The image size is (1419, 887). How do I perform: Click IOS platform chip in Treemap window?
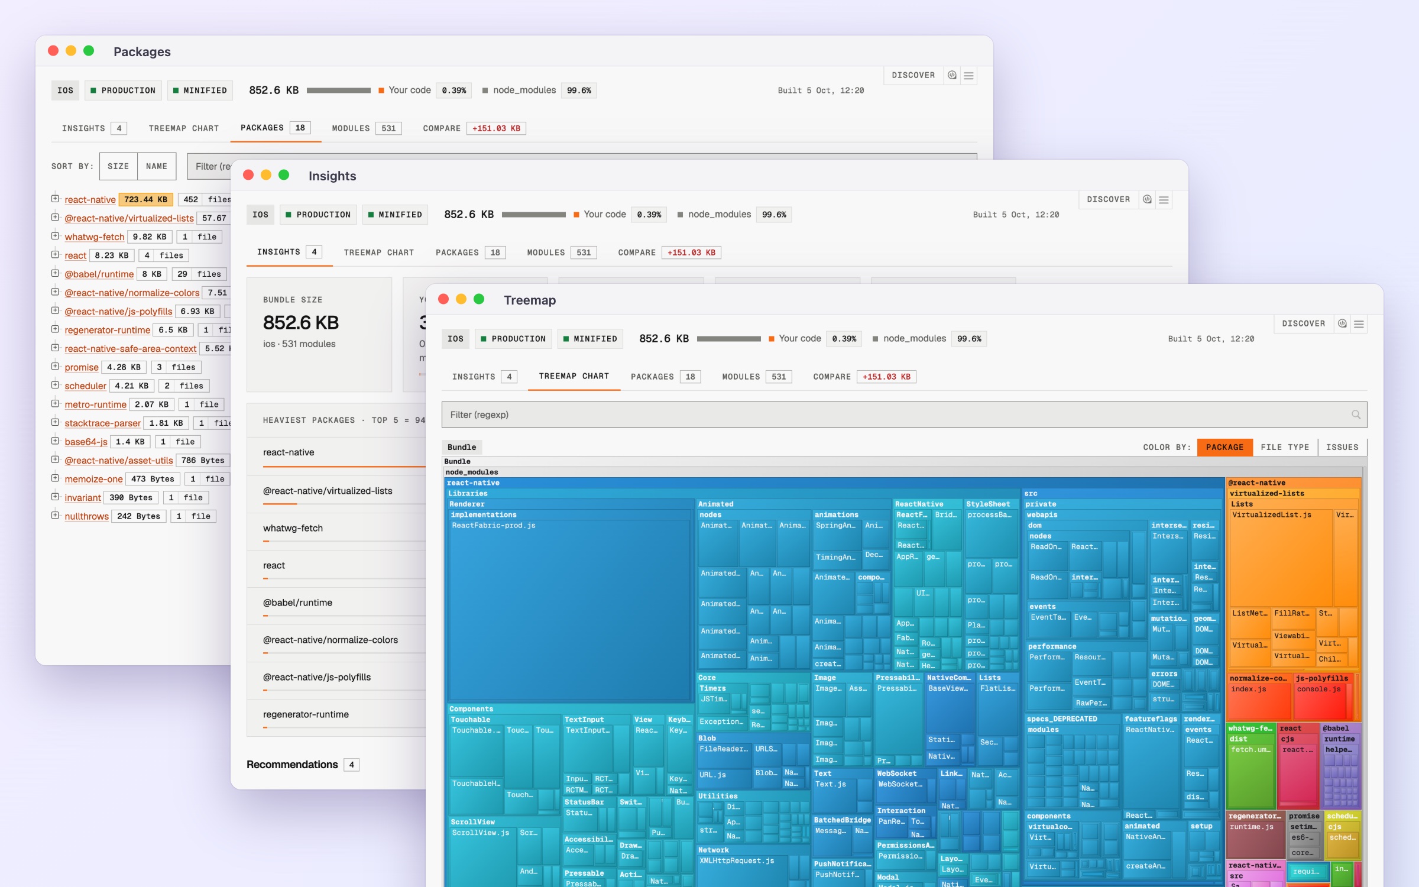[455, 339]
